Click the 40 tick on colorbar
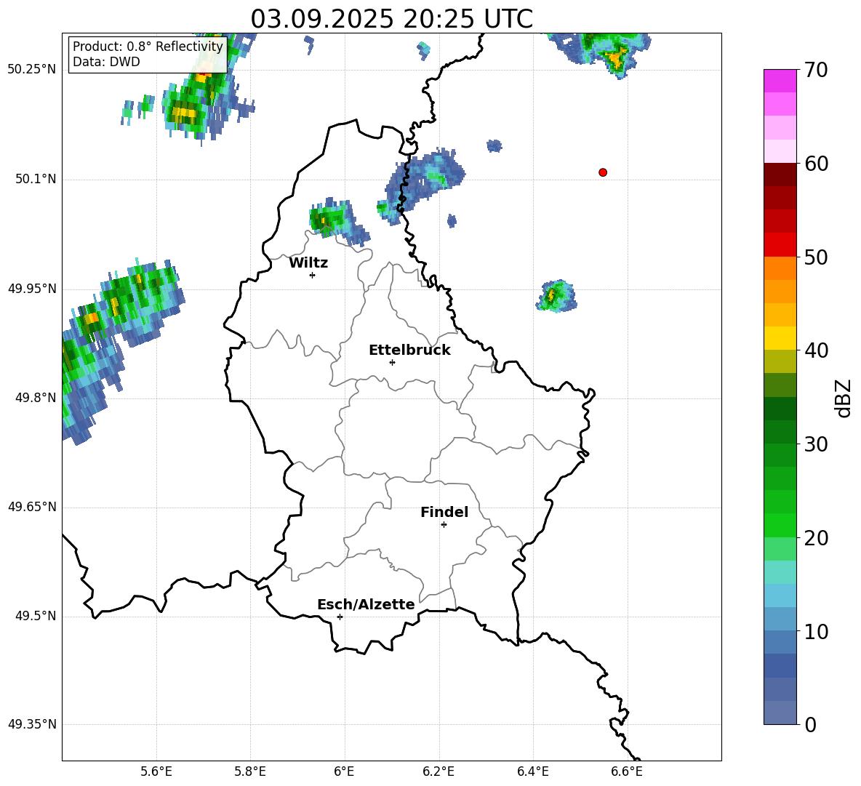The width and height of the screenshot is (861, 786). pyautogui.click(x=816, y=350)
